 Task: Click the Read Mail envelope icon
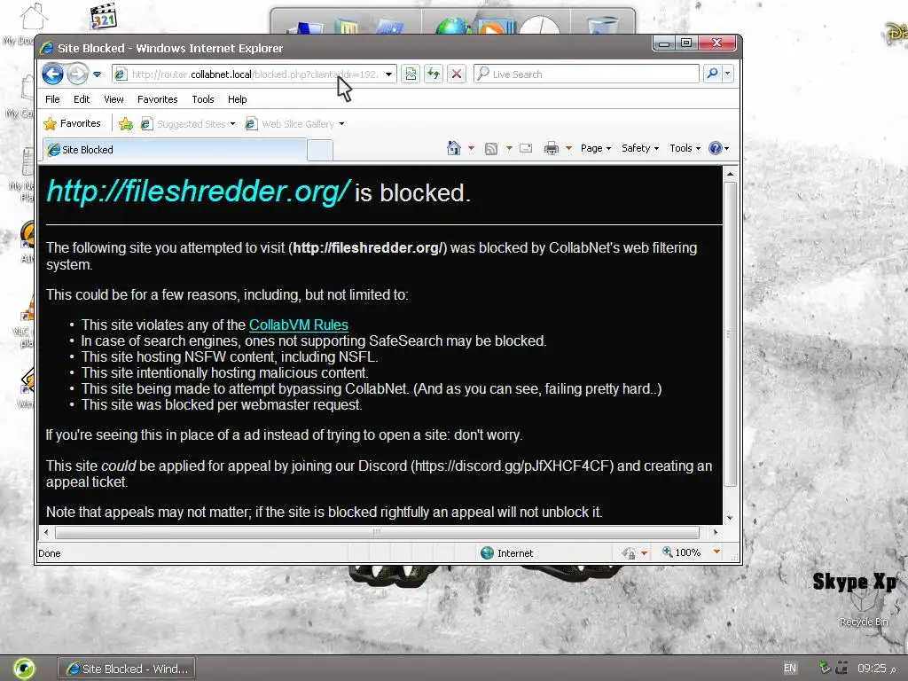[x=526, y=148]
